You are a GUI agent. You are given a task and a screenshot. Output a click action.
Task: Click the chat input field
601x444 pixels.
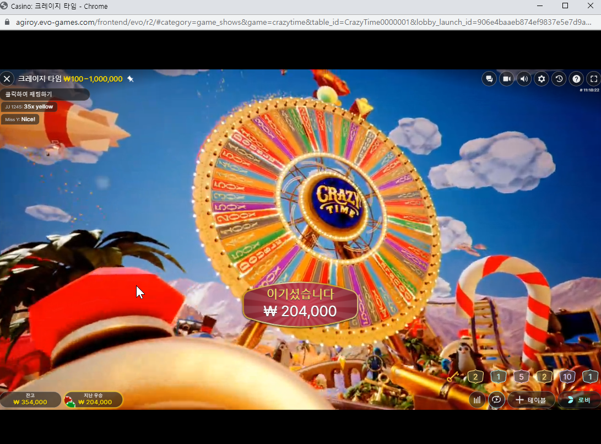tap(45, 94)
